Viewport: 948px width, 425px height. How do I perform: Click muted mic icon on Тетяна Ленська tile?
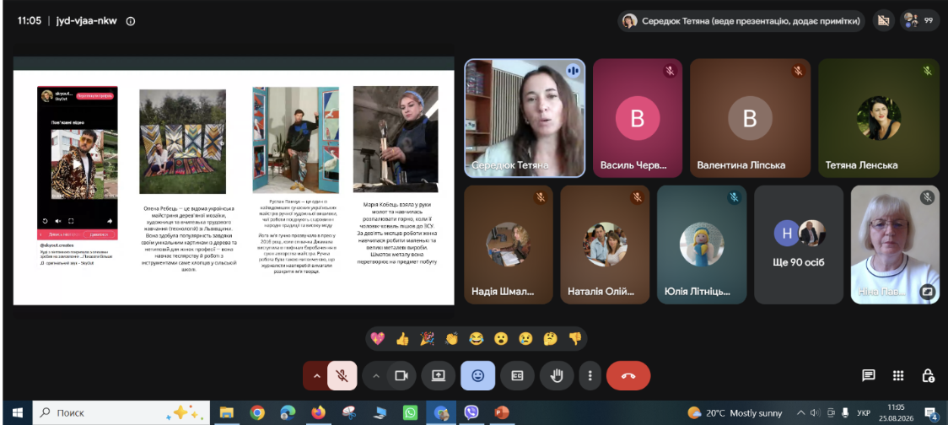tap(928, 71)
